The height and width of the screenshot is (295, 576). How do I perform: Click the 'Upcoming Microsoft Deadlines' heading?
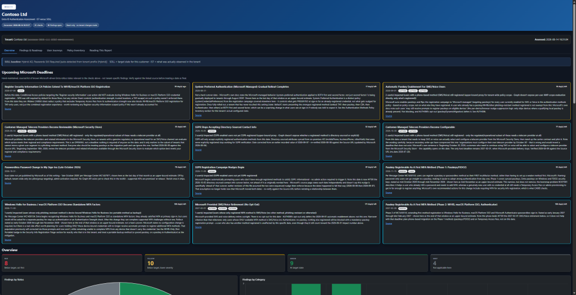coord(27,72)
